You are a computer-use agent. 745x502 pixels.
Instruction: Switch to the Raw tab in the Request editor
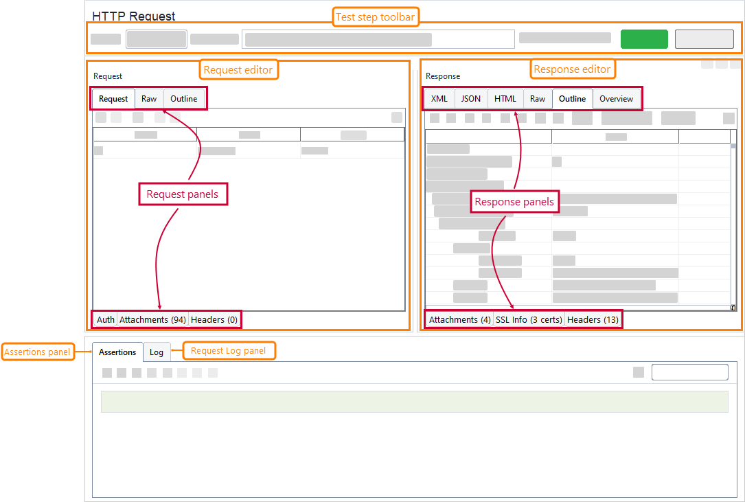(148, 98)
